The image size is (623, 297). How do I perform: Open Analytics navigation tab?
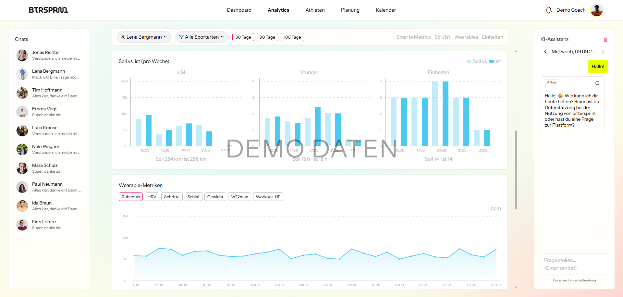[x=278, y=10]
